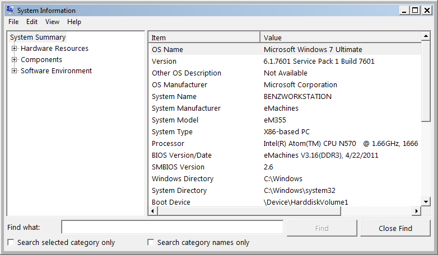Click the Microsoft Corporation value
Viewport: 438px width, 255px height.
pyautogui.click(x=300, y=84)
